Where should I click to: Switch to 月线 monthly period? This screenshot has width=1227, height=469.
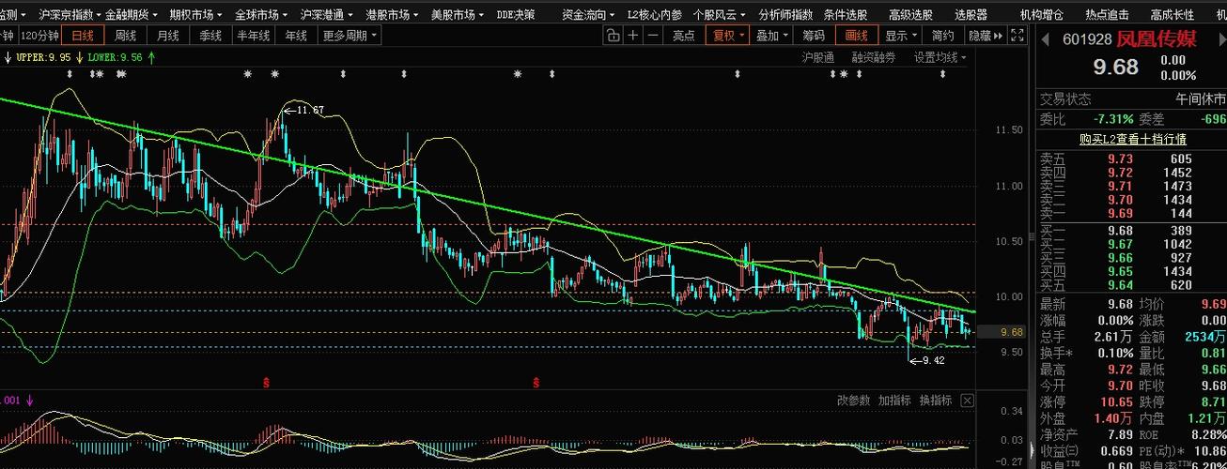(168, 36)
